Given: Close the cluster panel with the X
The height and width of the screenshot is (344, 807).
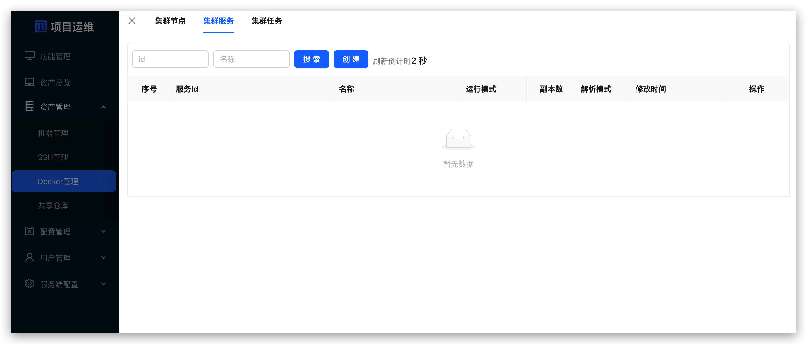Looking at the screenshot, I should pyautogui.click(x=132, y=21).
